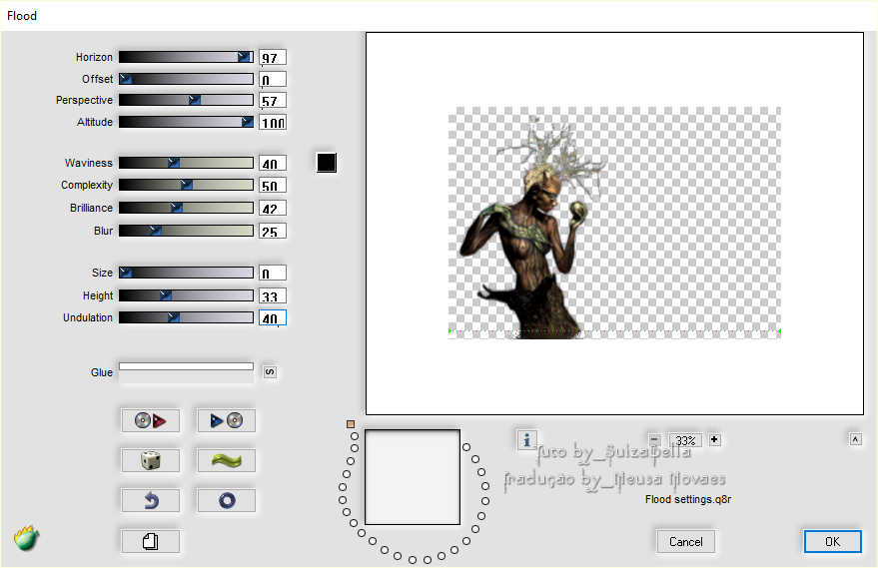Adjust the Complexity slider

pos(186,185)
